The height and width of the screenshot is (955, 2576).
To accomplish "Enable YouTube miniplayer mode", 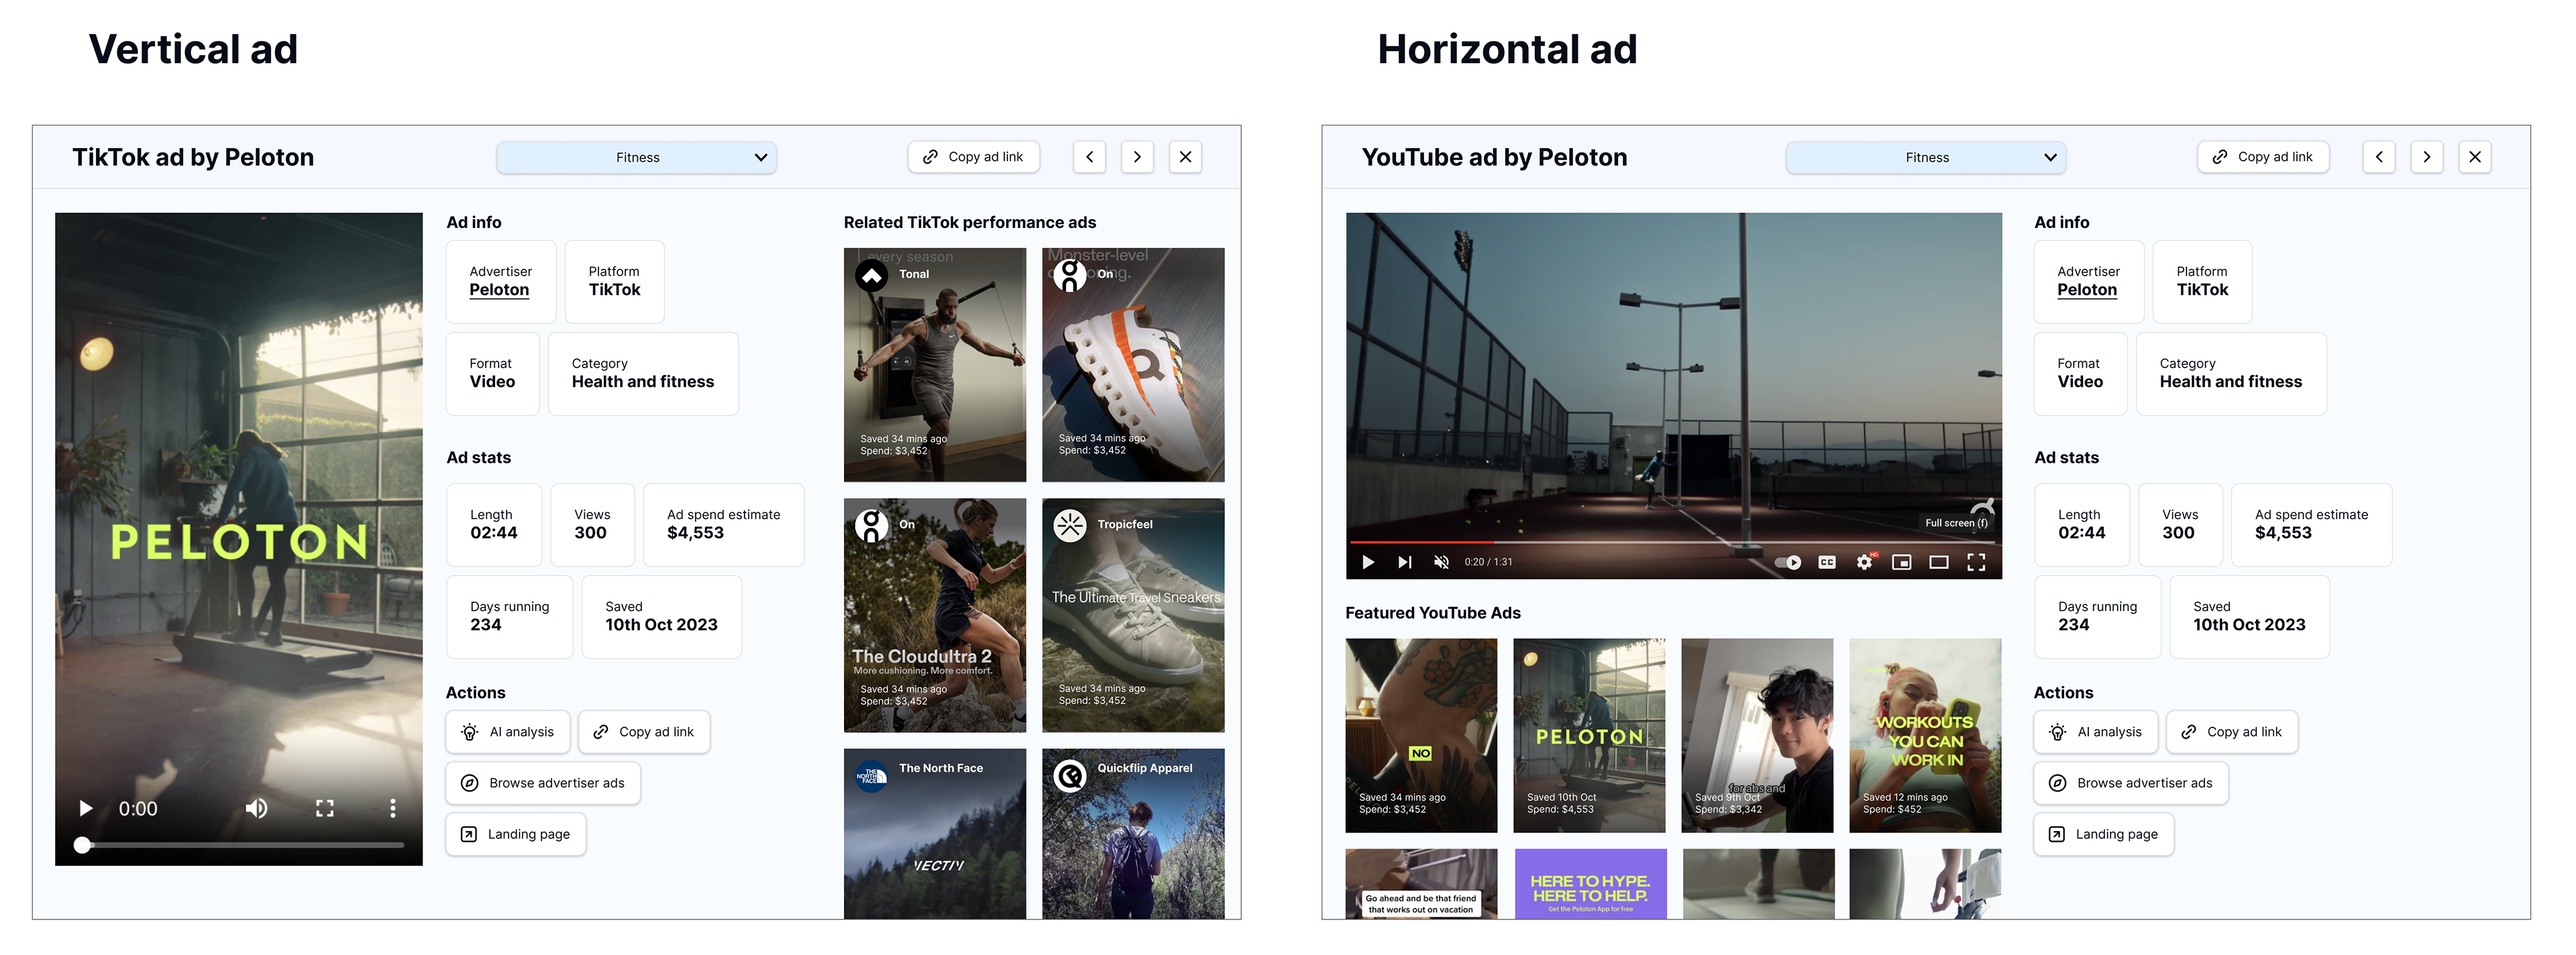I will [x=1902, y=562].
